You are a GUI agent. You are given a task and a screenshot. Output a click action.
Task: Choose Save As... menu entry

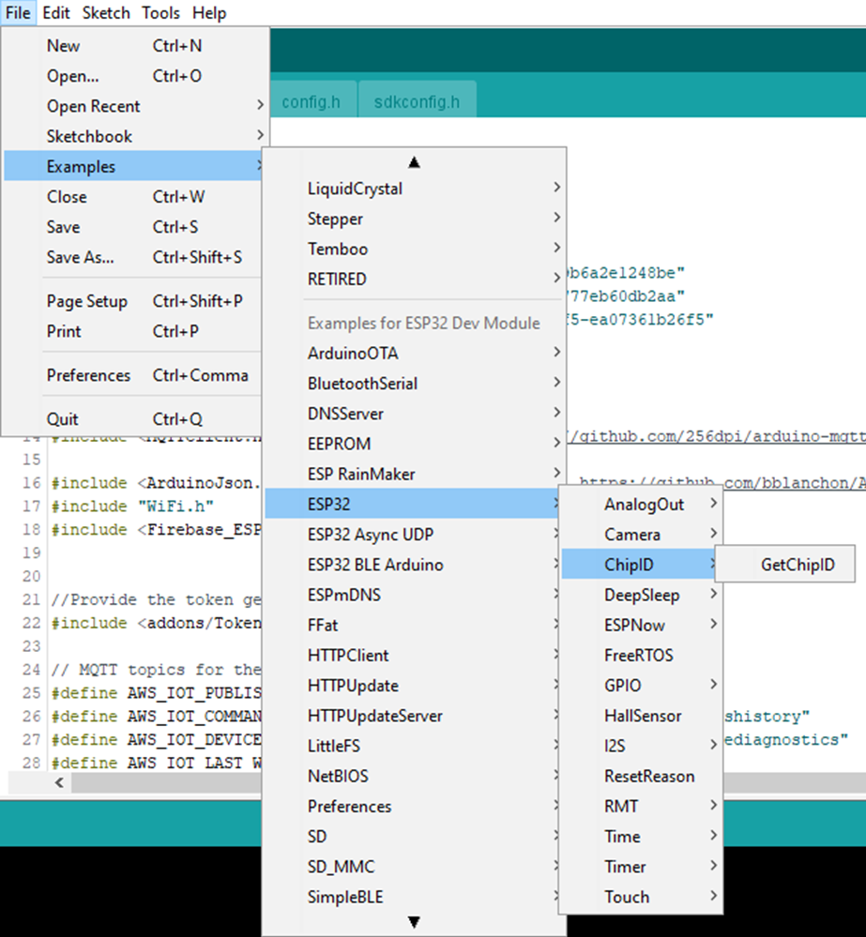pos(134,257)
